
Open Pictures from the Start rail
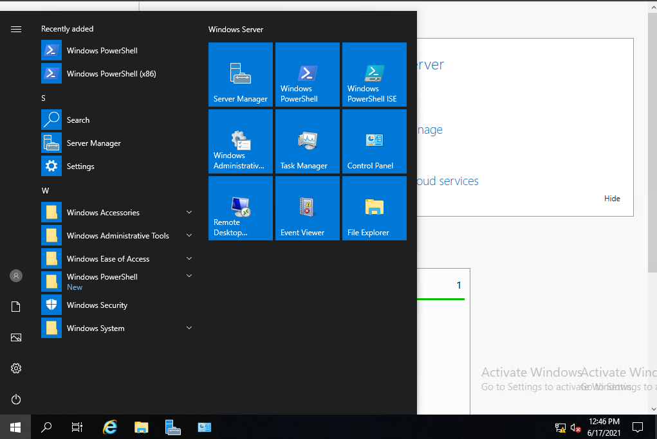click(16, 337)
